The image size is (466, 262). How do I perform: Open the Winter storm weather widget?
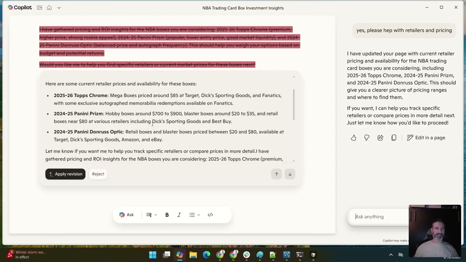26,254
